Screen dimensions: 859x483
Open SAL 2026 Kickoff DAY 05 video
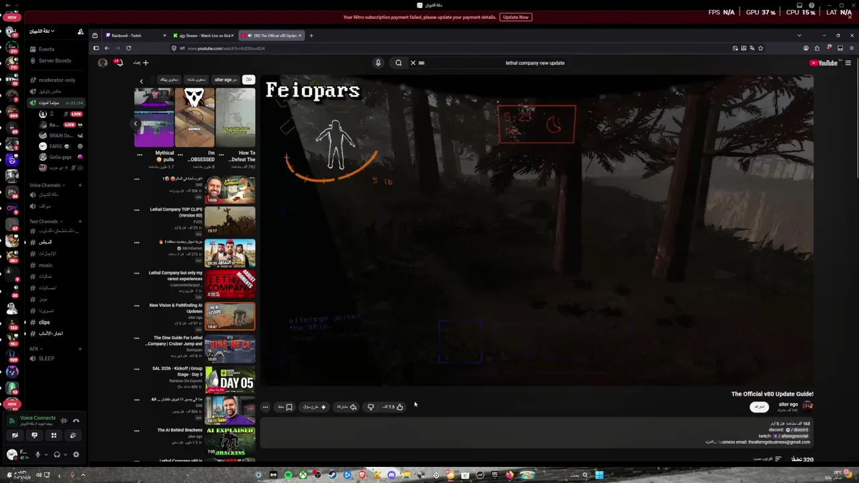(230, 380)
